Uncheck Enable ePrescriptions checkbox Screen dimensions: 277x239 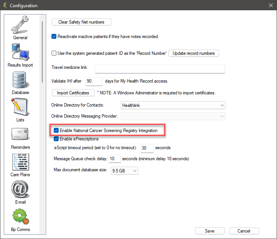pyautogui.click(x=56, y=139)
